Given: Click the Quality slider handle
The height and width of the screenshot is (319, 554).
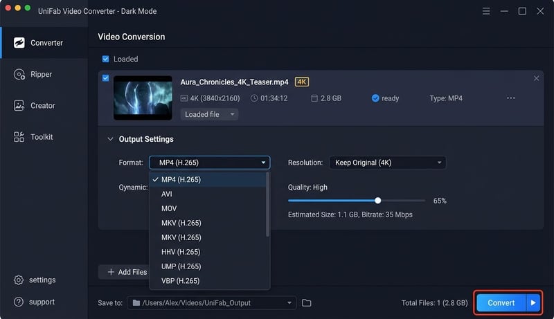Looking at the screenshot, I should click(x=377, y=201).
